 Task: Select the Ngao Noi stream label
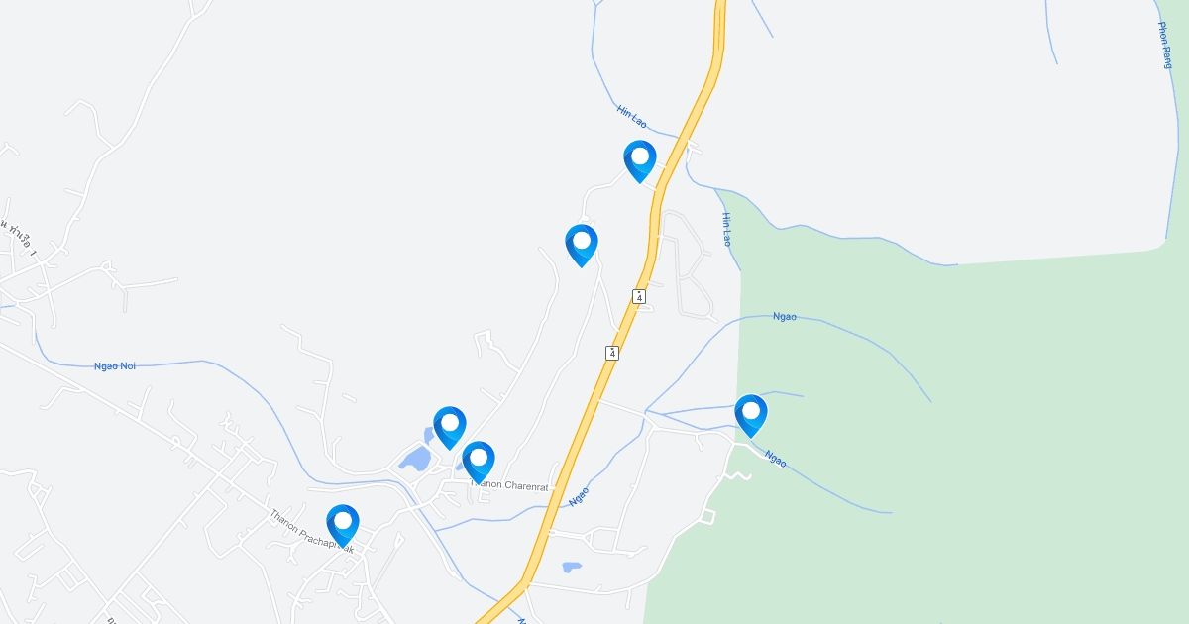tap(114, 366)
